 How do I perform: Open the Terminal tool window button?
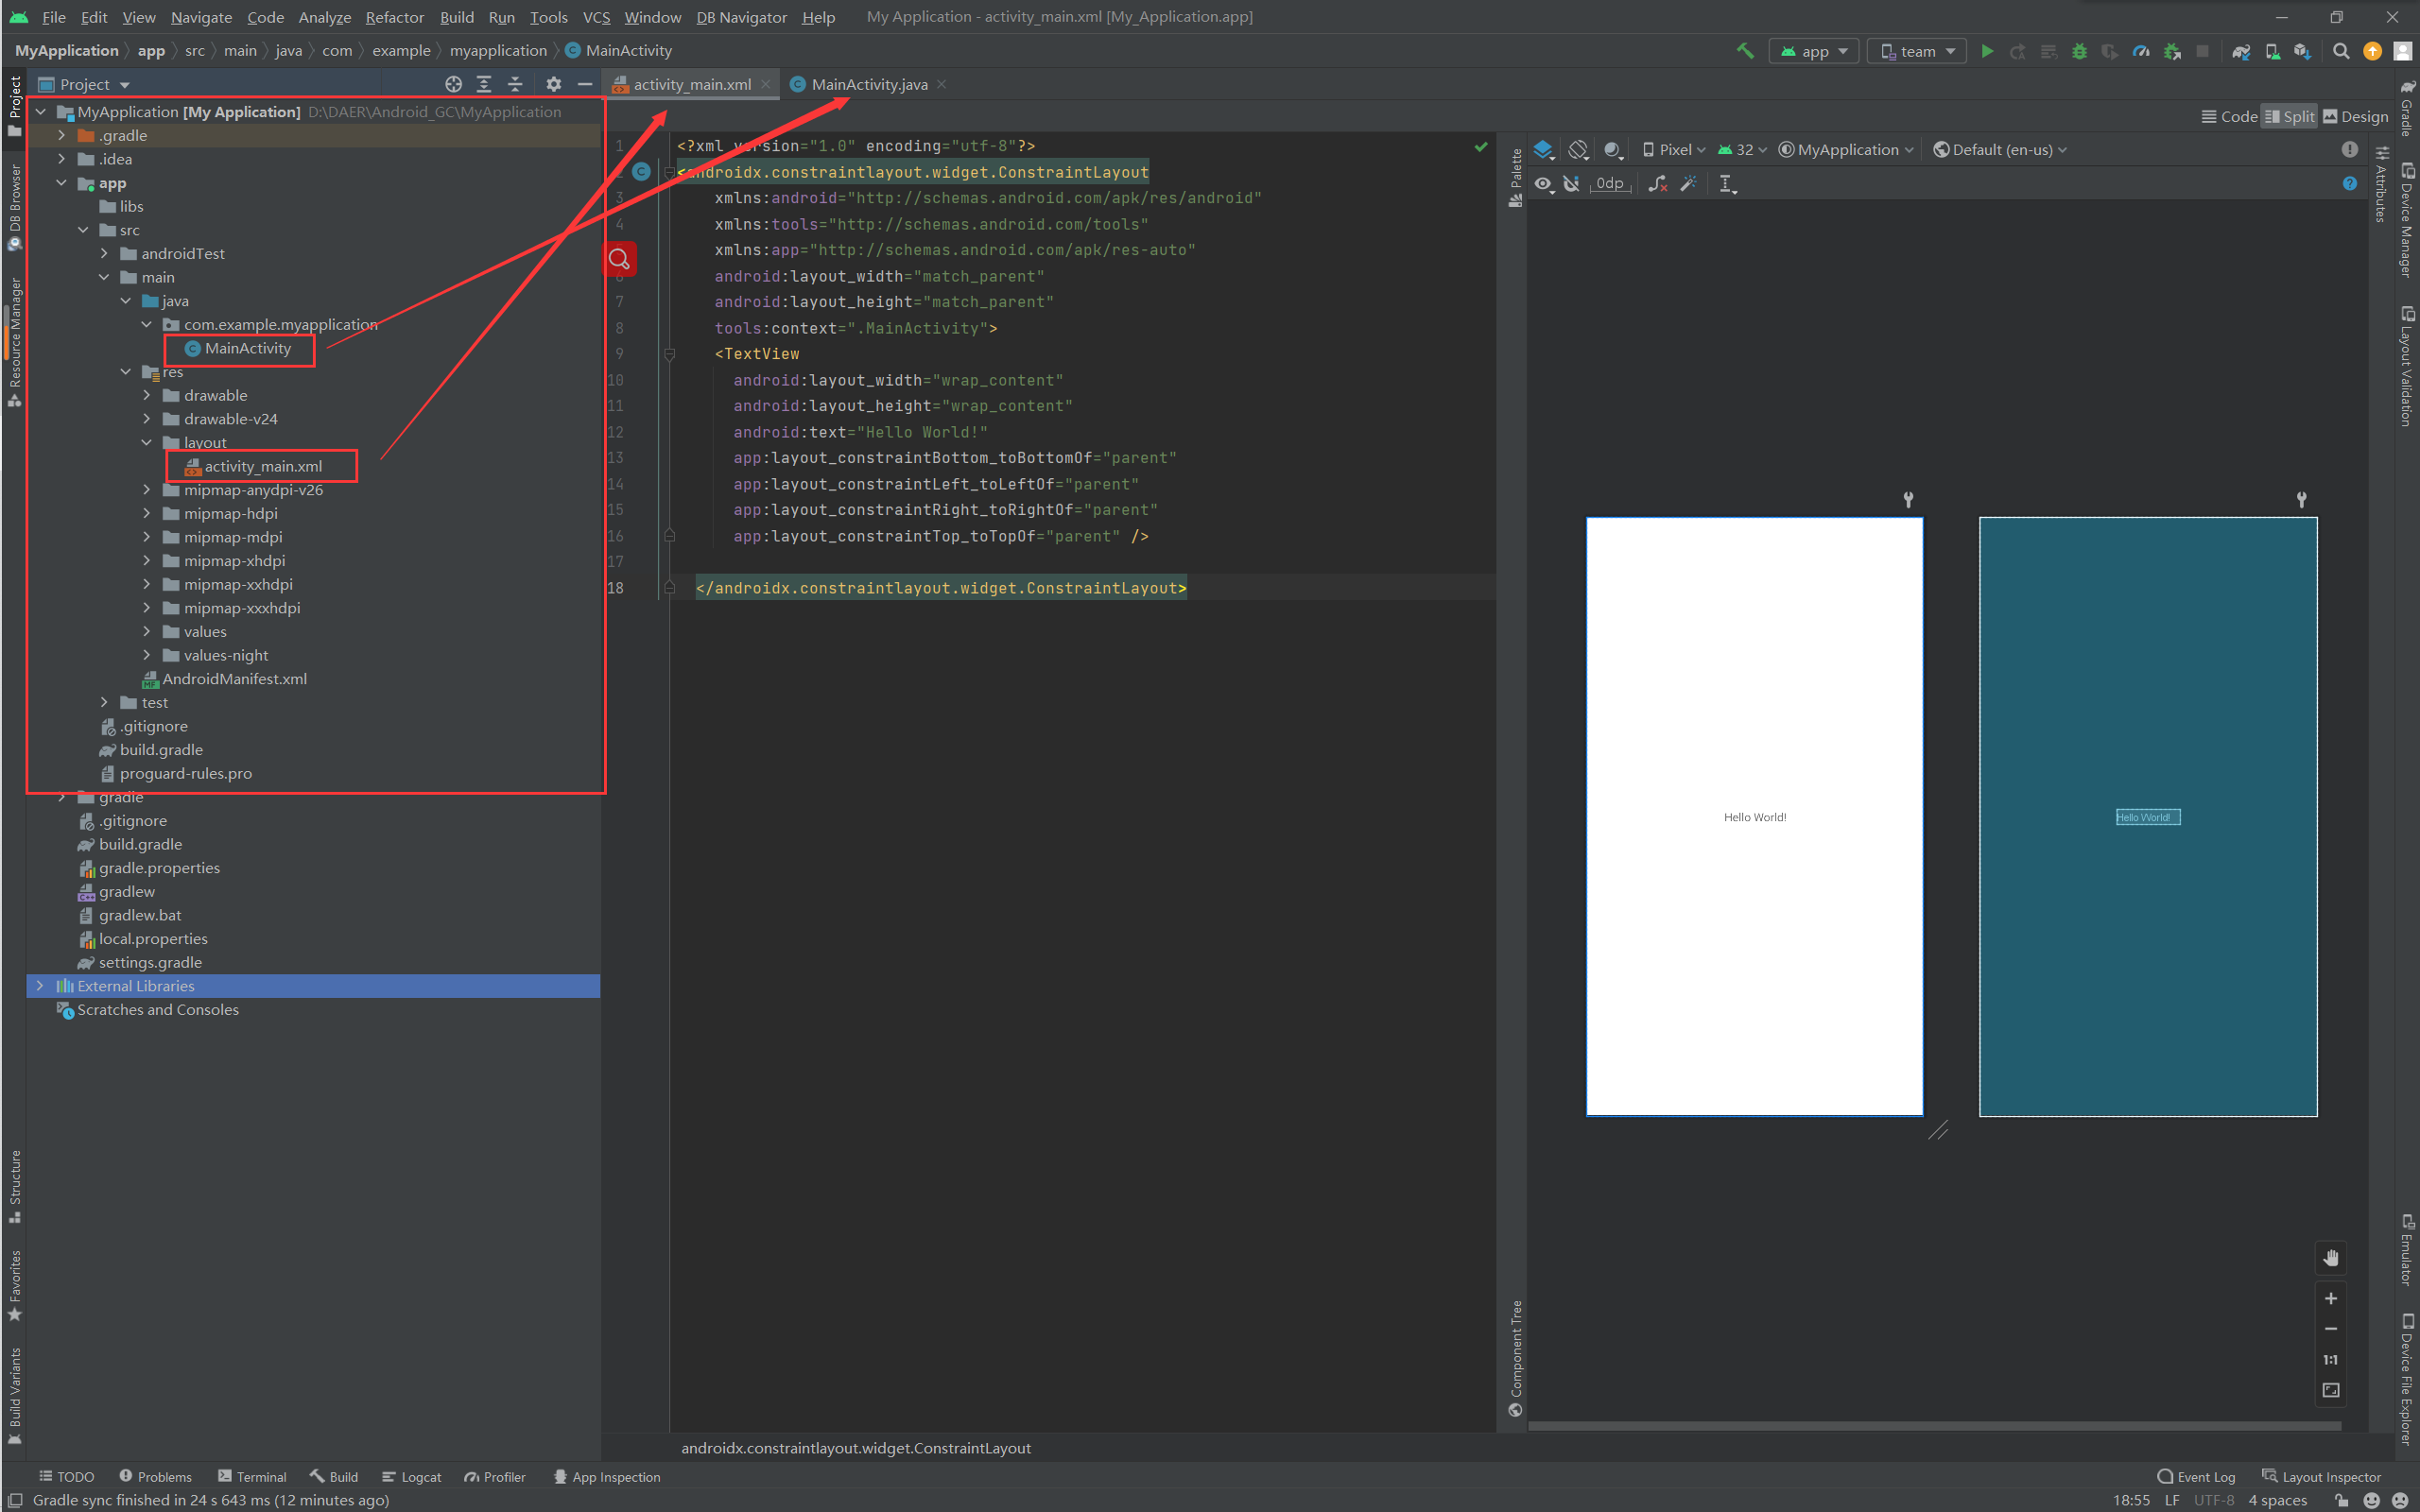pos(252,1477)
